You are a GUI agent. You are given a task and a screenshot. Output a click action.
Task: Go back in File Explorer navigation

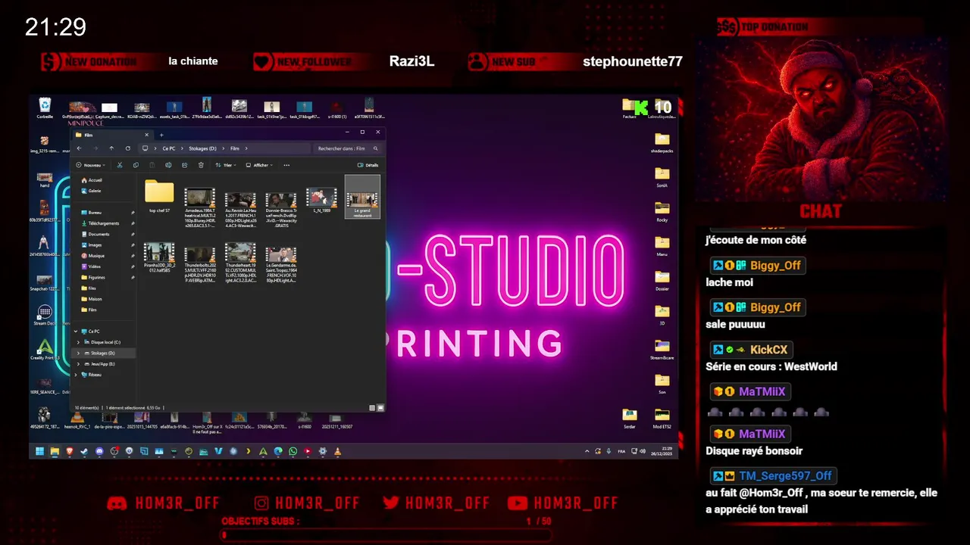click(79, 148)
